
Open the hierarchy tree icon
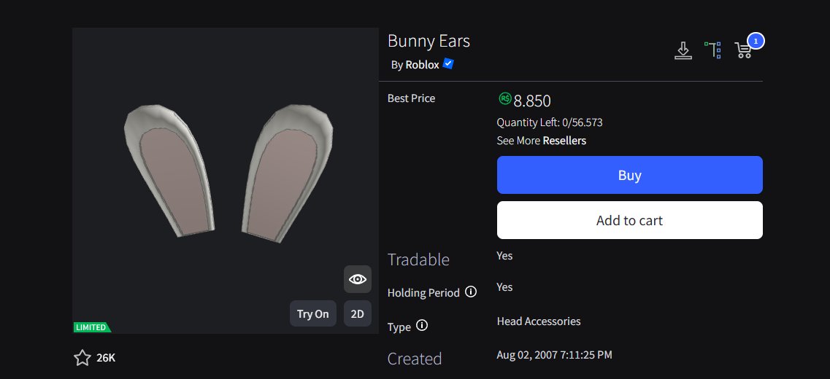pyautogui.click(x=712, y=50)
